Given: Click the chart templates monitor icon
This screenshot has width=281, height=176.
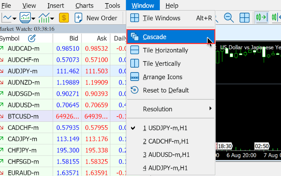Looking at the screenshot, I should [x=25, y=18].
